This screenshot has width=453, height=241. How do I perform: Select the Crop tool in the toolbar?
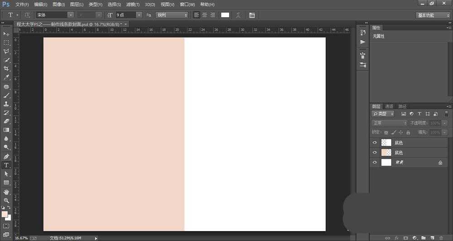pyautogui.click(x=6, y=68)
